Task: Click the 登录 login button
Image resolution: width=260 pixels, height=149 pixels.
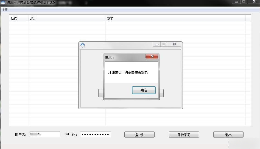Action: [x=139, y=135]
